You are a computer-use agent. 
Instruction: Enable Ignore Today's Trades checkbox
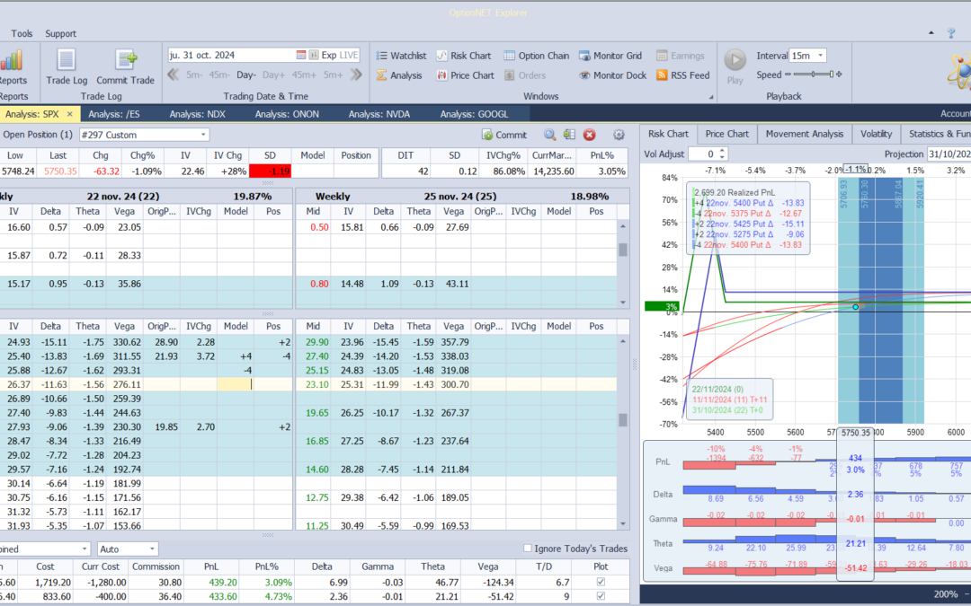point(528,549)
